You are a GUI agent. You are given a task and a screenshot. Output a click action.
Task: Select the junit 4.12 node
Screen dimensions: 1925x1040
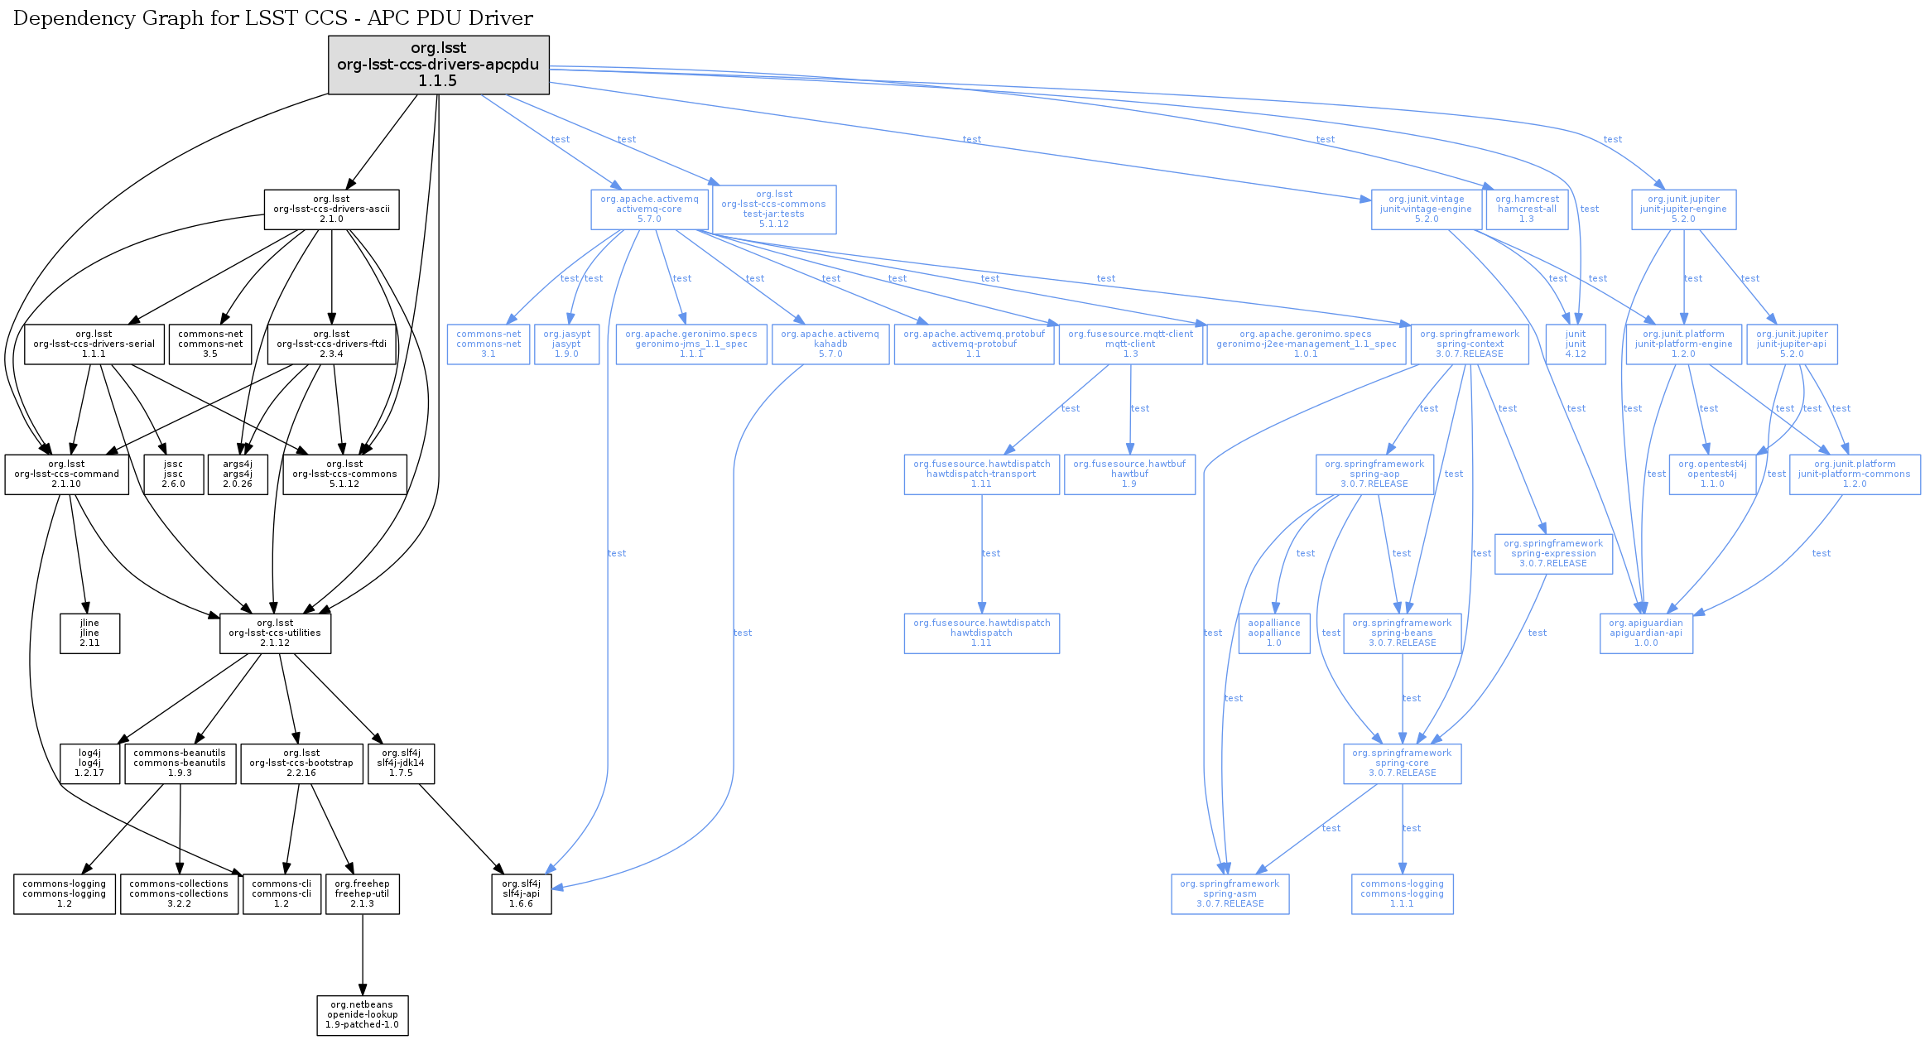click(x=1576, y=344)
